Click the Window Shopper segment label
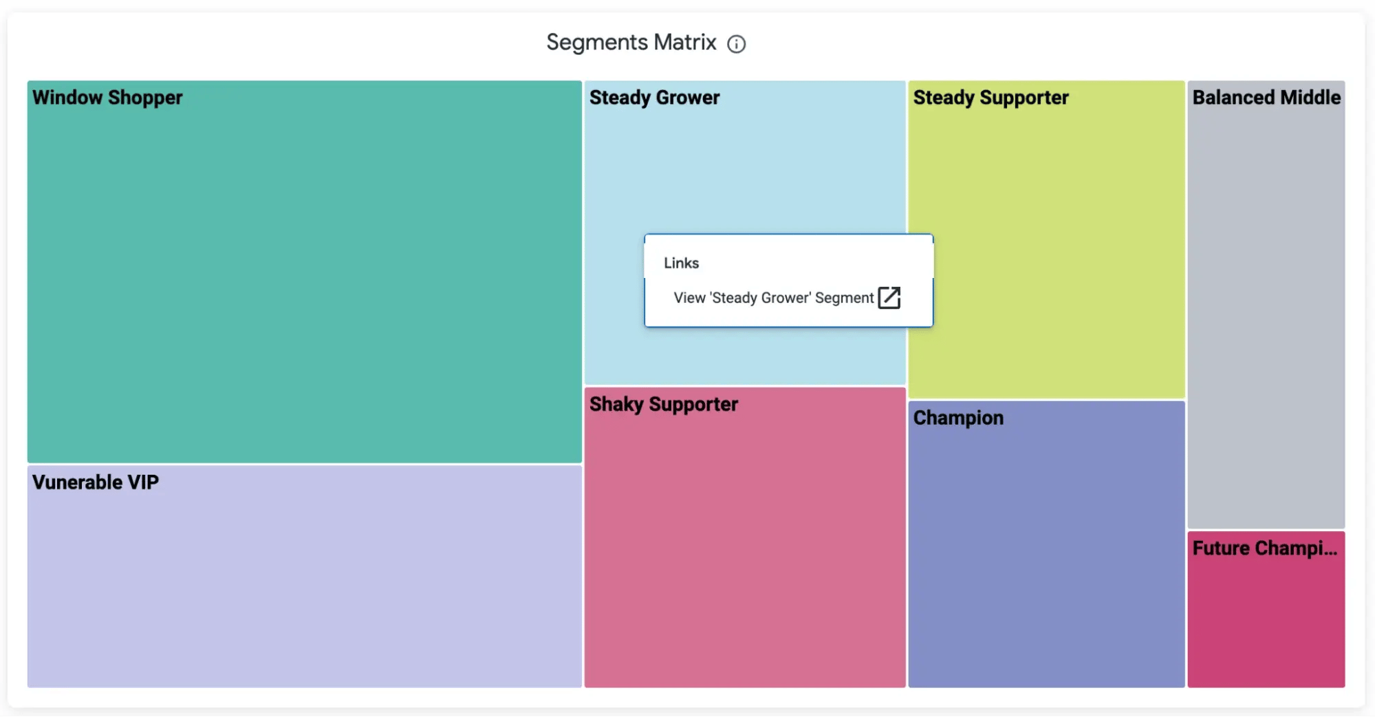The height and width of the screenshot is (717, 1375). pos(107,98)
